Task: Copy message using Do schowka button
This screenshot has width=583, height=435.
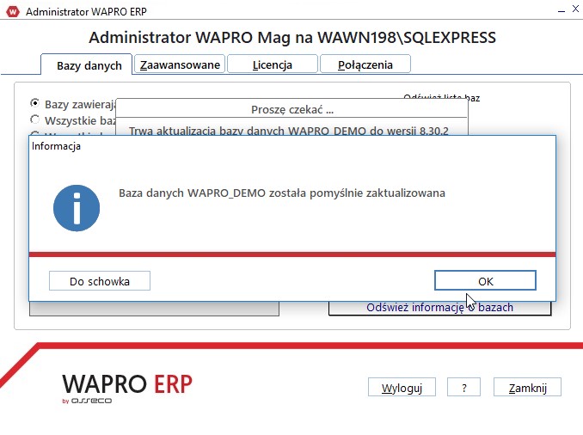Action: click(x=100, y=281)
